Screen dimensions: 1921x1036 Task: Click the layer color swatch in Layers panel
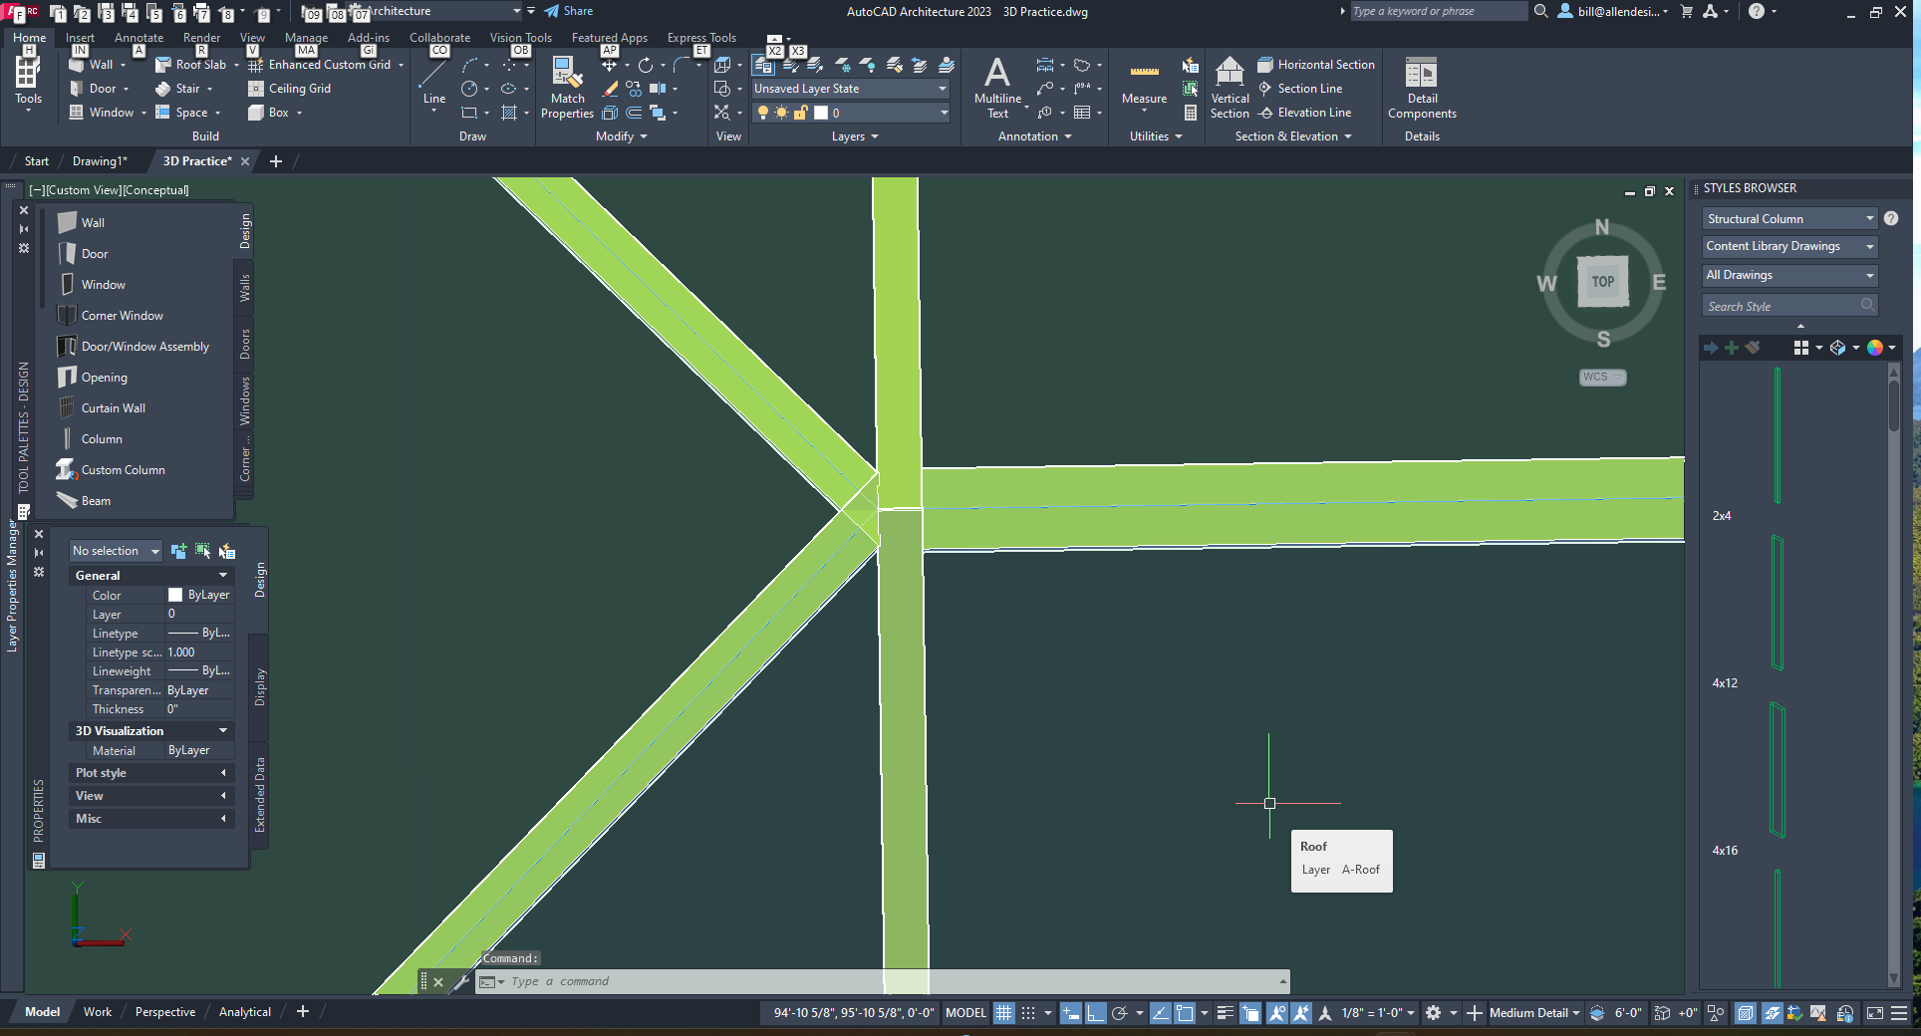click(x=821, y=113)
